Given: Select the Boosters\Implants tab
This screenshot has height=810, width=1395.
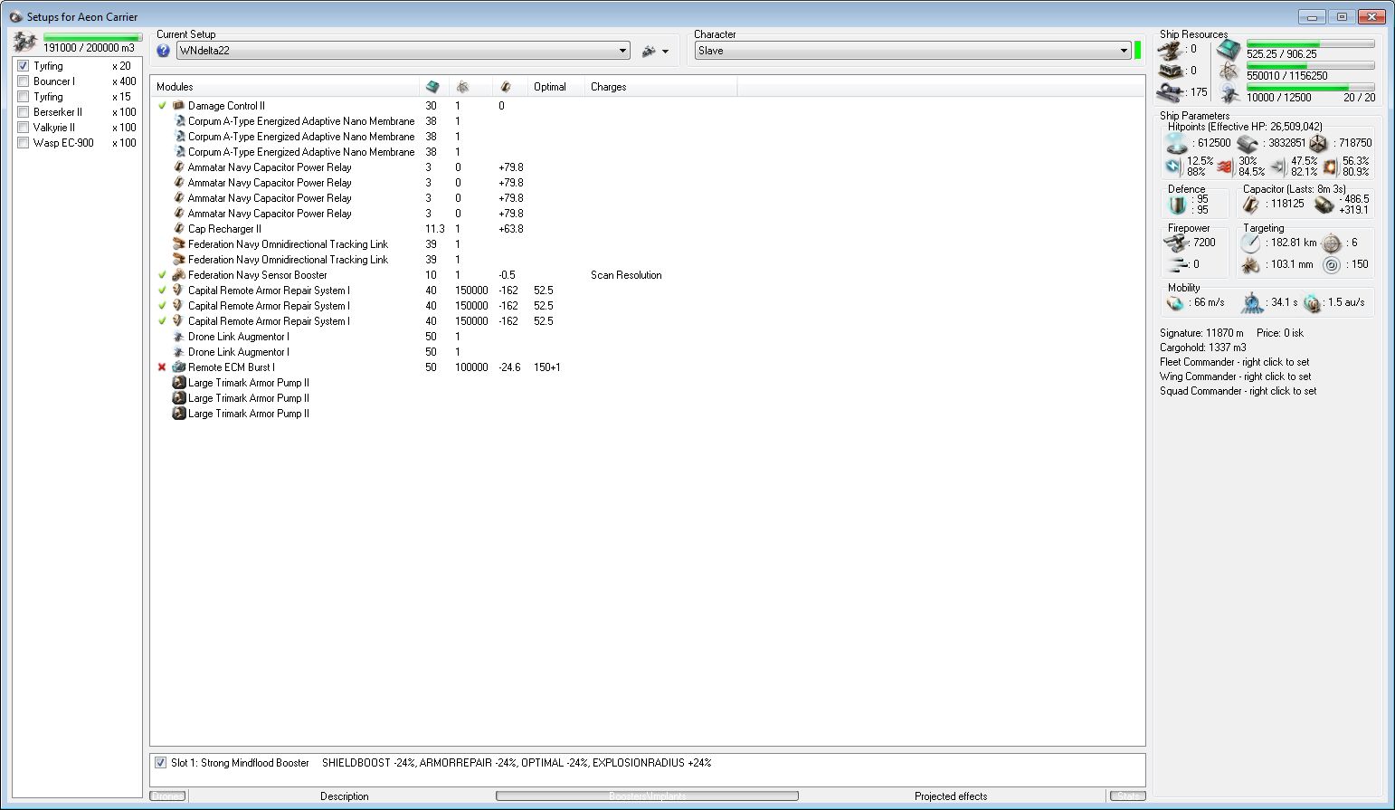Looking at the screenshot, I should coord(647,796).
